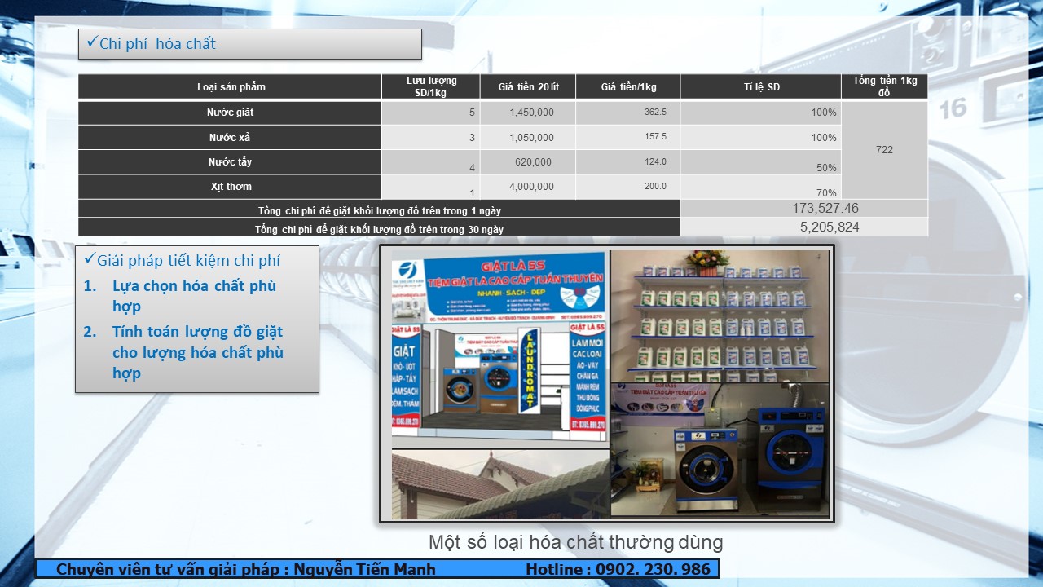The width and height of the screenshot is (1043, 587).
Task: Select the 'Lưu lượng SD/1kg' column header
Action: [x=431, y=86]
